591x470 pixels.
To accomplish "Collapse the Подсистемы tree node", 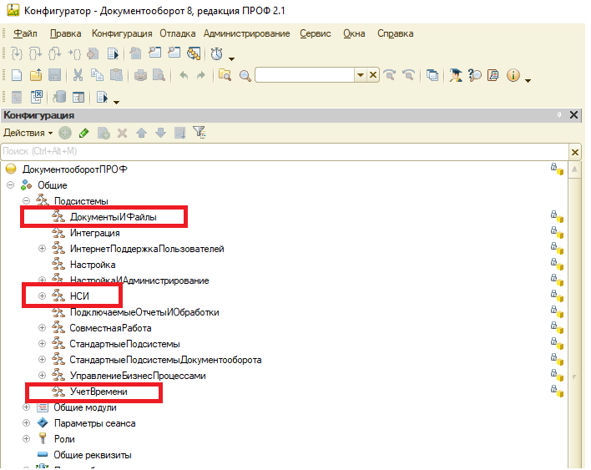I will (x=27, y=201).
